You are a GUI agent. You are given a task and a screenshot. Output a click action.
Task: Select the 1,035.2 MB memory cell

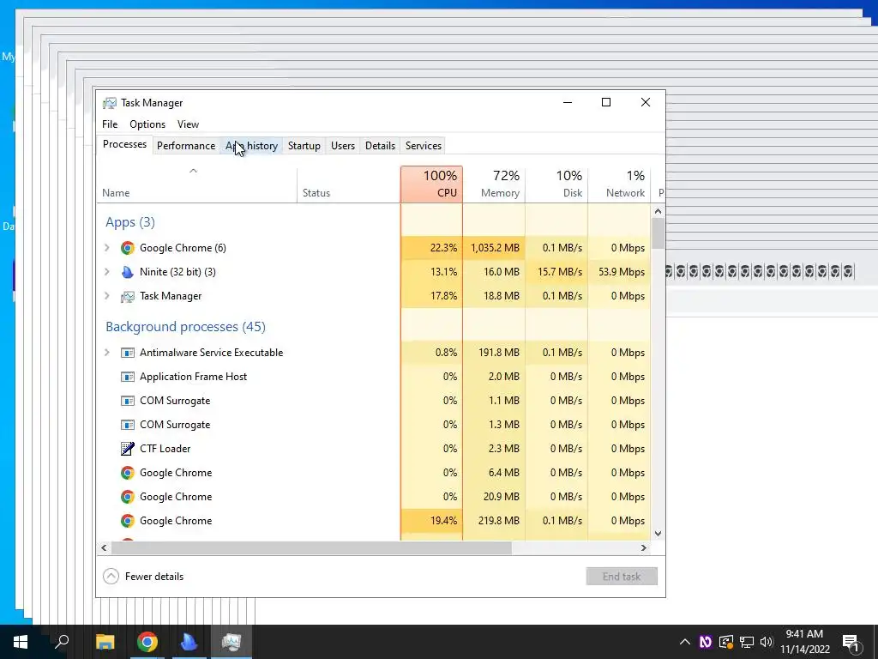point(495,248)
